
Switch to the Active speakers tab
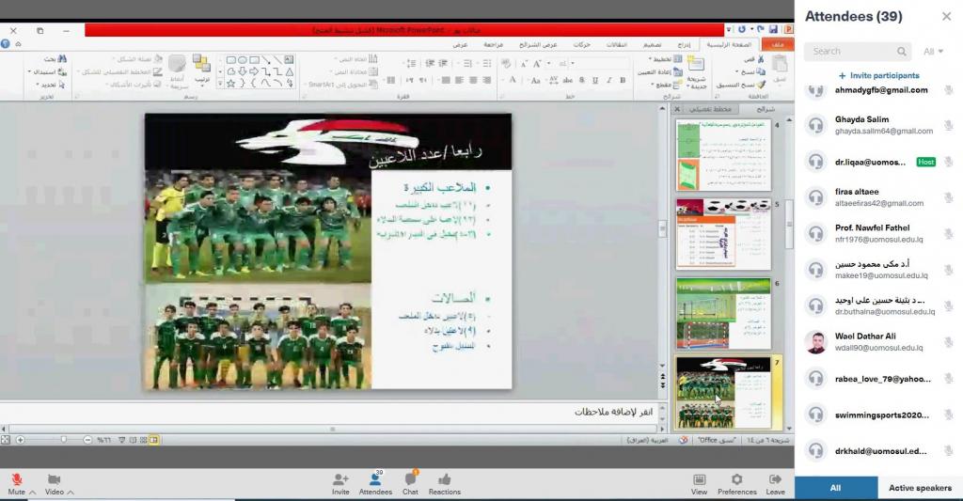[920, 488]
